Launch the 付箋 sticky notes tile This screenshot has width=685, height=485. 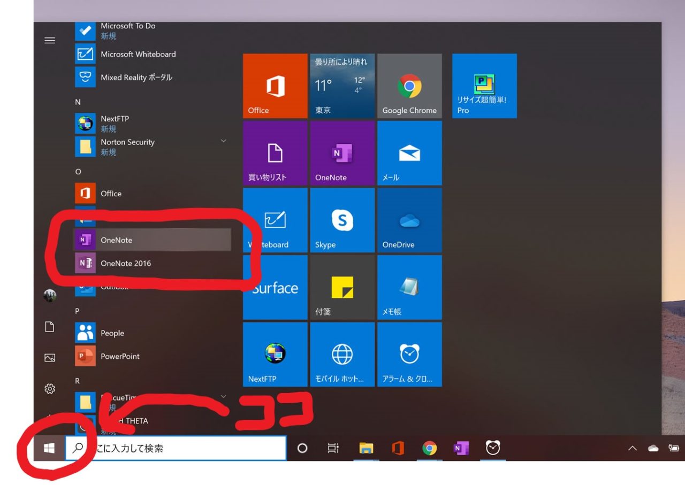(342, 288)
